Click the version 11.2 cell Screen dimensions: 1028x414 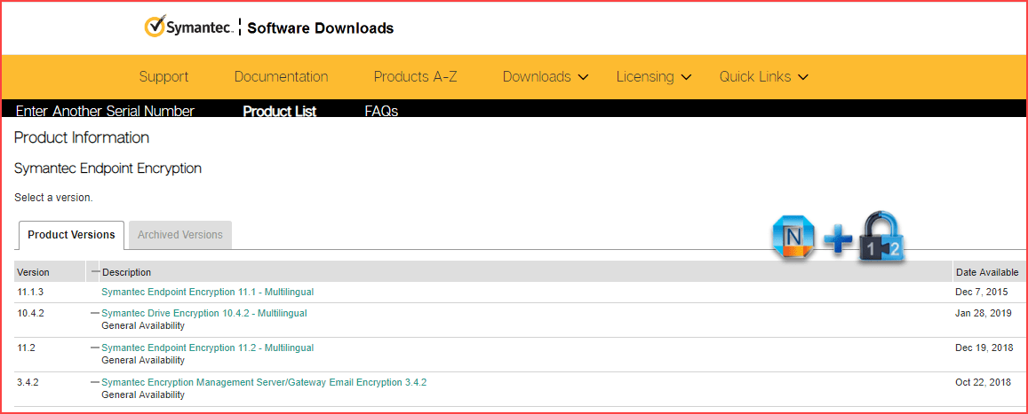coord(26,348)
